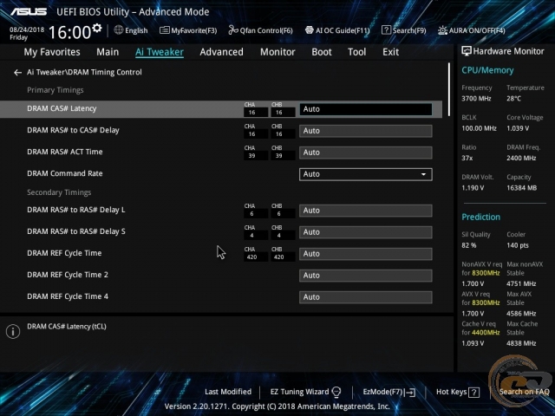This screenshot has width=555, height=416.
Task: Switch to My Favorites tab
Action: click(52, 52)
